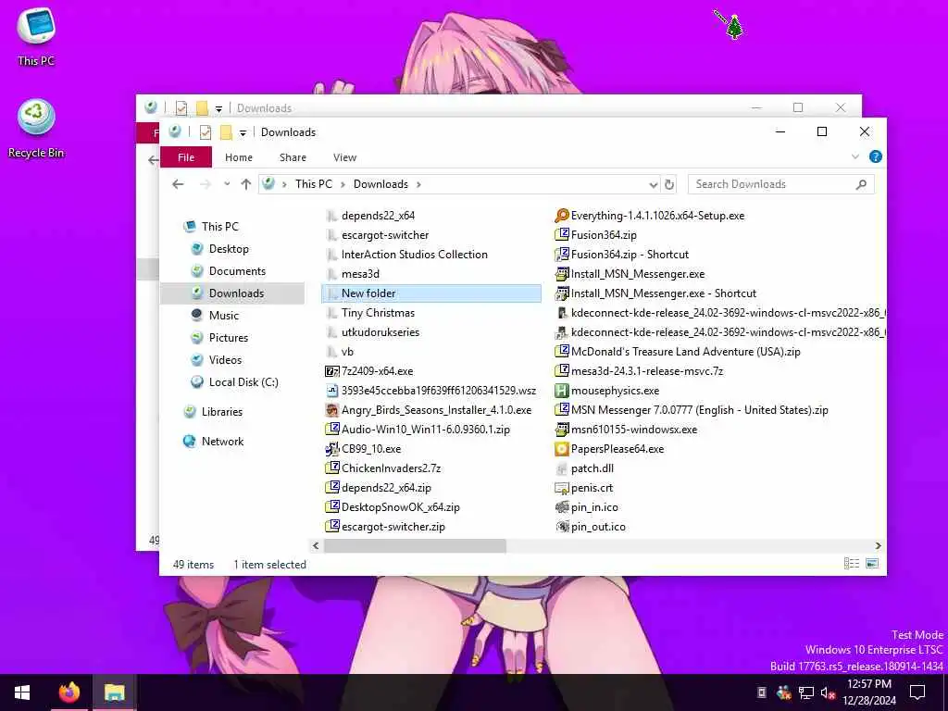Click the Christmas tree desktop widget

click(x=734, y=27)
